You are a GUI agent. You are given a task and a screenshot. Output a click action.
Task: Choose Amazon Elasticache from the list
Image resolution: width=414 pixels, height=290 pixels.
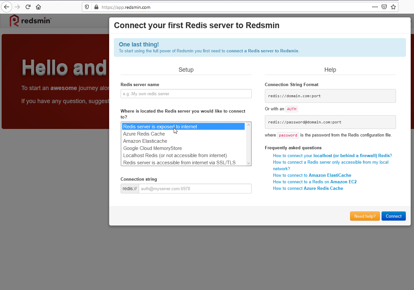(145, 141)
